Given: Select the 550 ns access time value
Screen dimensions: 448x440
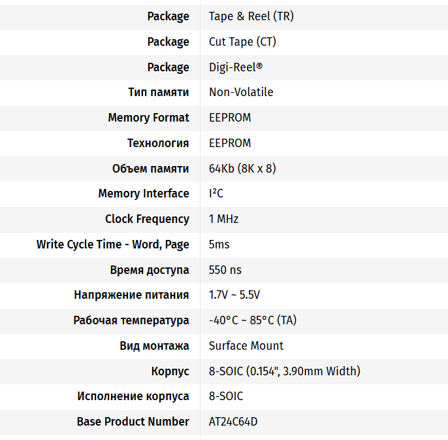Looking at the screenshot, I should pos(225,270).
